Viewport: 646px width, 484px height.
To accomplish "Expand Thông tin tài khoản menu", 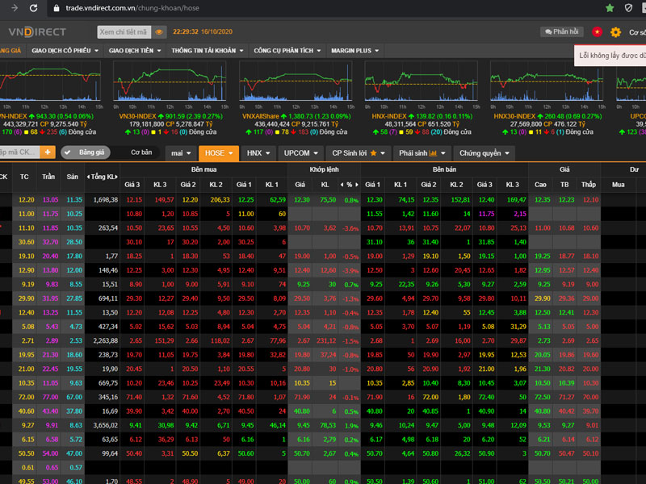I will [x=208, y=51].
